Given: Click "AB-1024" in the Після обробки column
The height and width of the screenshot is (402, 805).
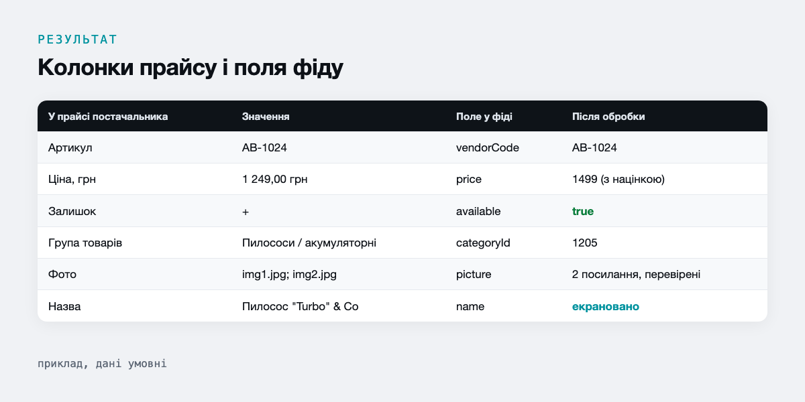Looking at the screenshot, I should (x=594, y=147).
